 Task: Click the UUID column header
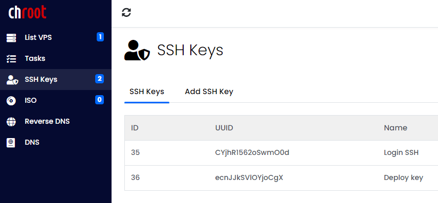point(224,128)
